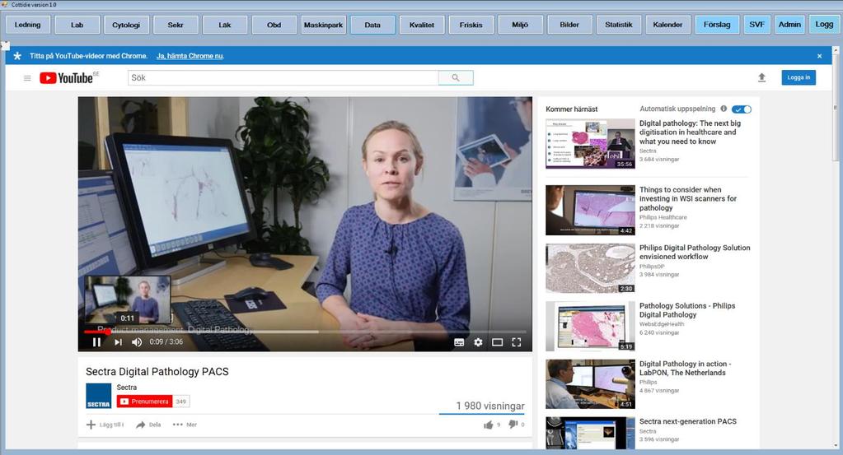
Task: Subscribe with the Prenumerera button
Action: 144,402
